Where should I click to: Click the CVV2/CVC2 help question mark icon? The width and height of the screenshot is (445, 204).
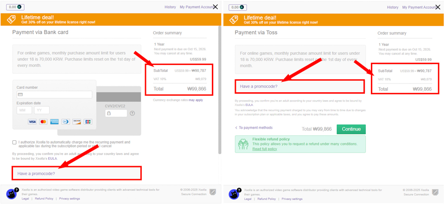coord(132,113)
